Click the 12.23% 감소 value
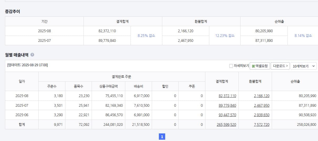This screenshot has height=141, width=318. click(x=225, y=36)
